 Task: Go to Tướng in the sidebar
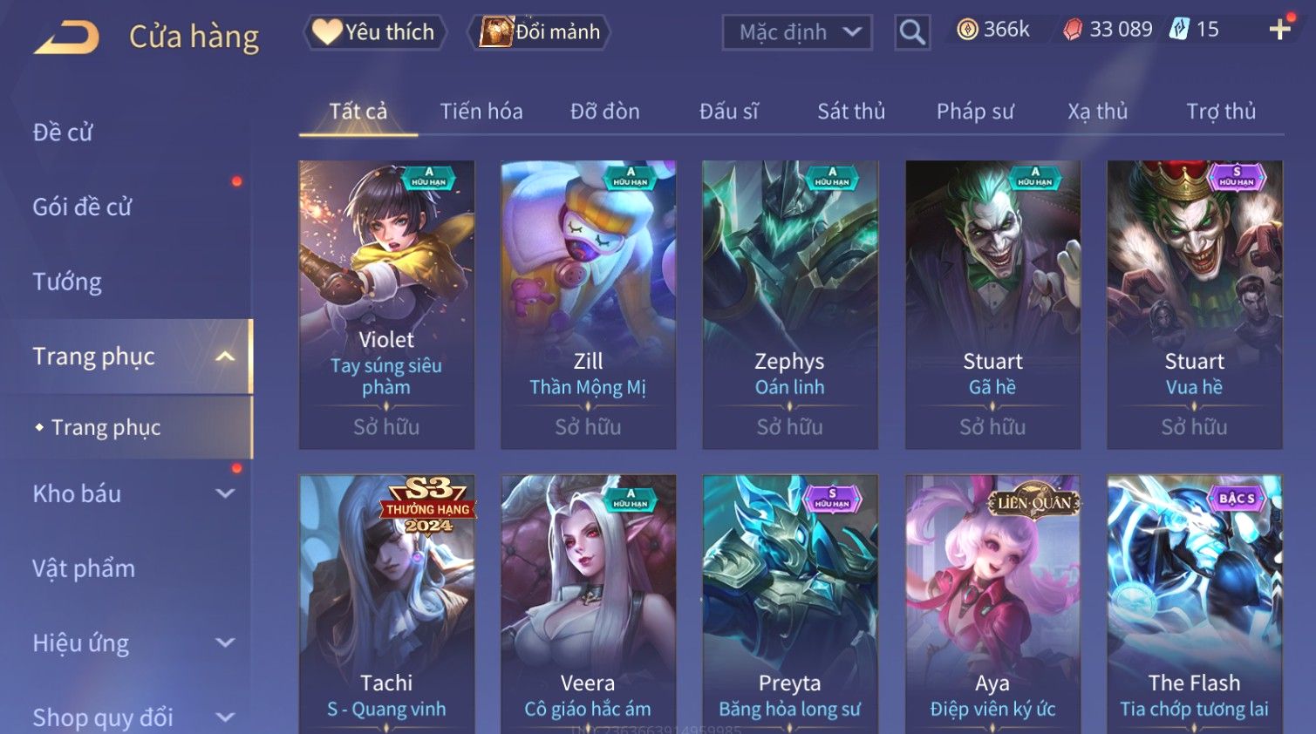click(x=67, y=282)
